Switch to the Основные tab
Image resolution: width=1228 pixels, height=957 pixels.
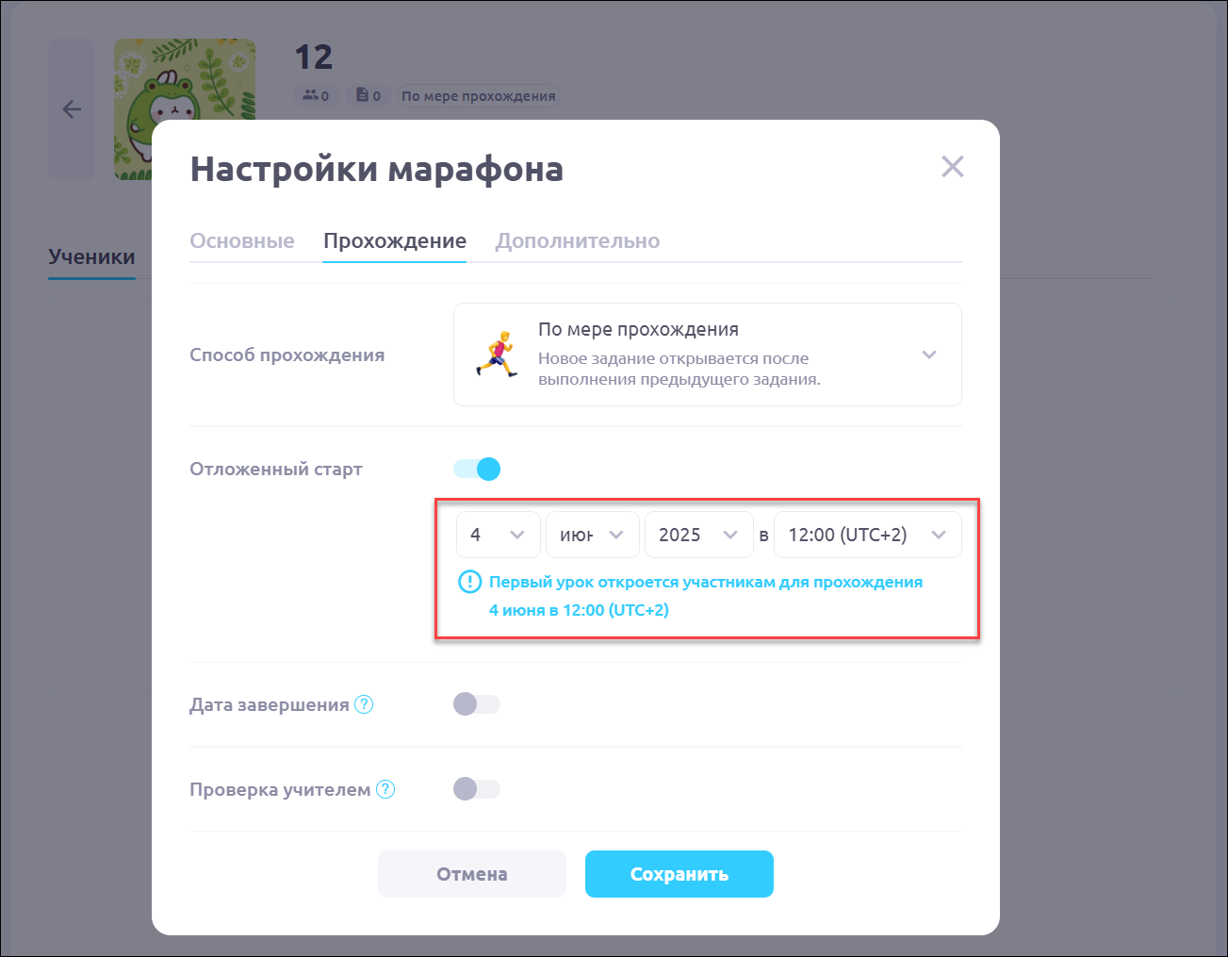[242, 240]
